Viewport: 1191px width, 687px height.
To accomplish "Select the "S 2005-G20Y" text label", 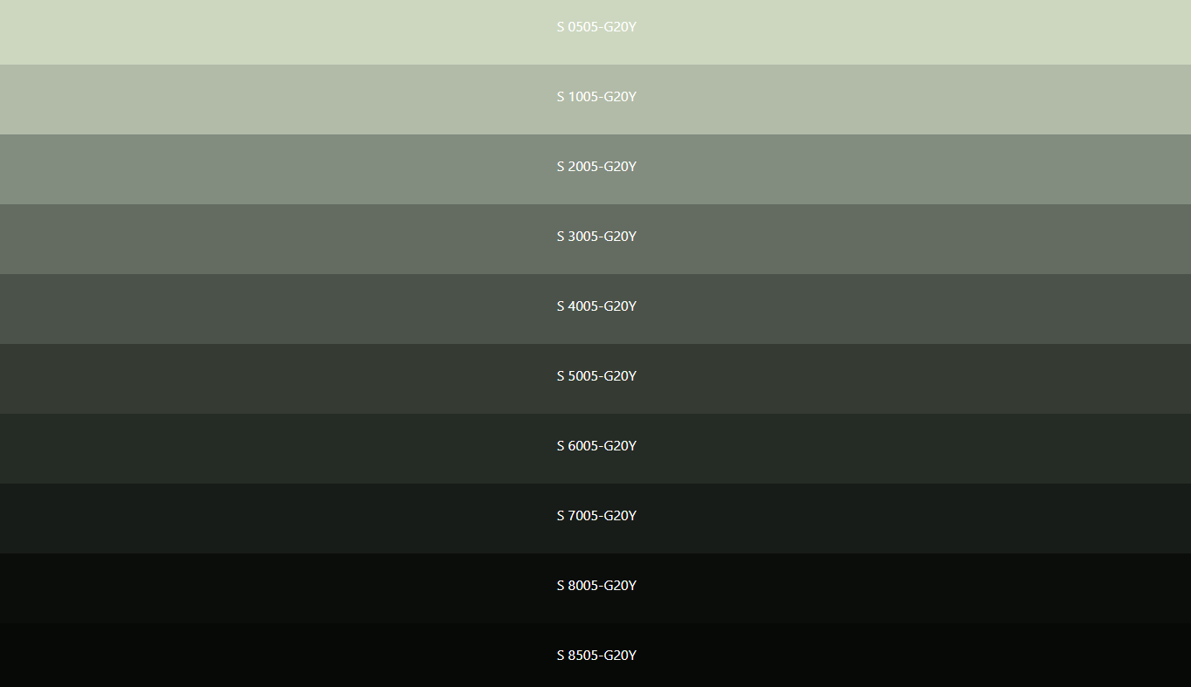I will click(596, 167).
